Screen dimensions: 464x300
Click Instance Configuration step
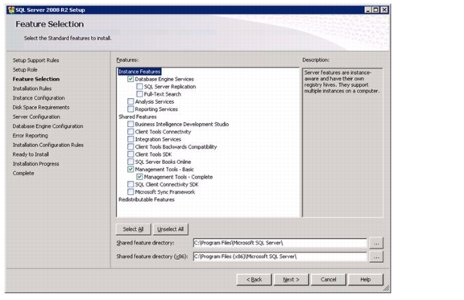pos(39,98)
